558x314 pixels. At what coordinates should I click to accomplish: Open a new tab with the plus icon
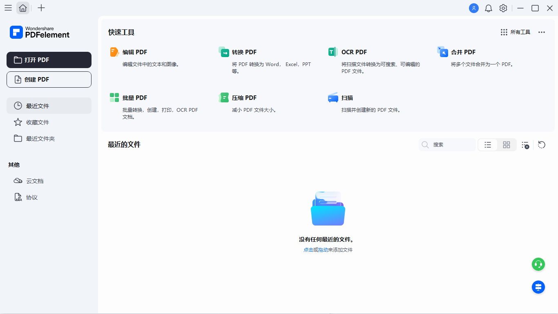[x=41, y=8]
